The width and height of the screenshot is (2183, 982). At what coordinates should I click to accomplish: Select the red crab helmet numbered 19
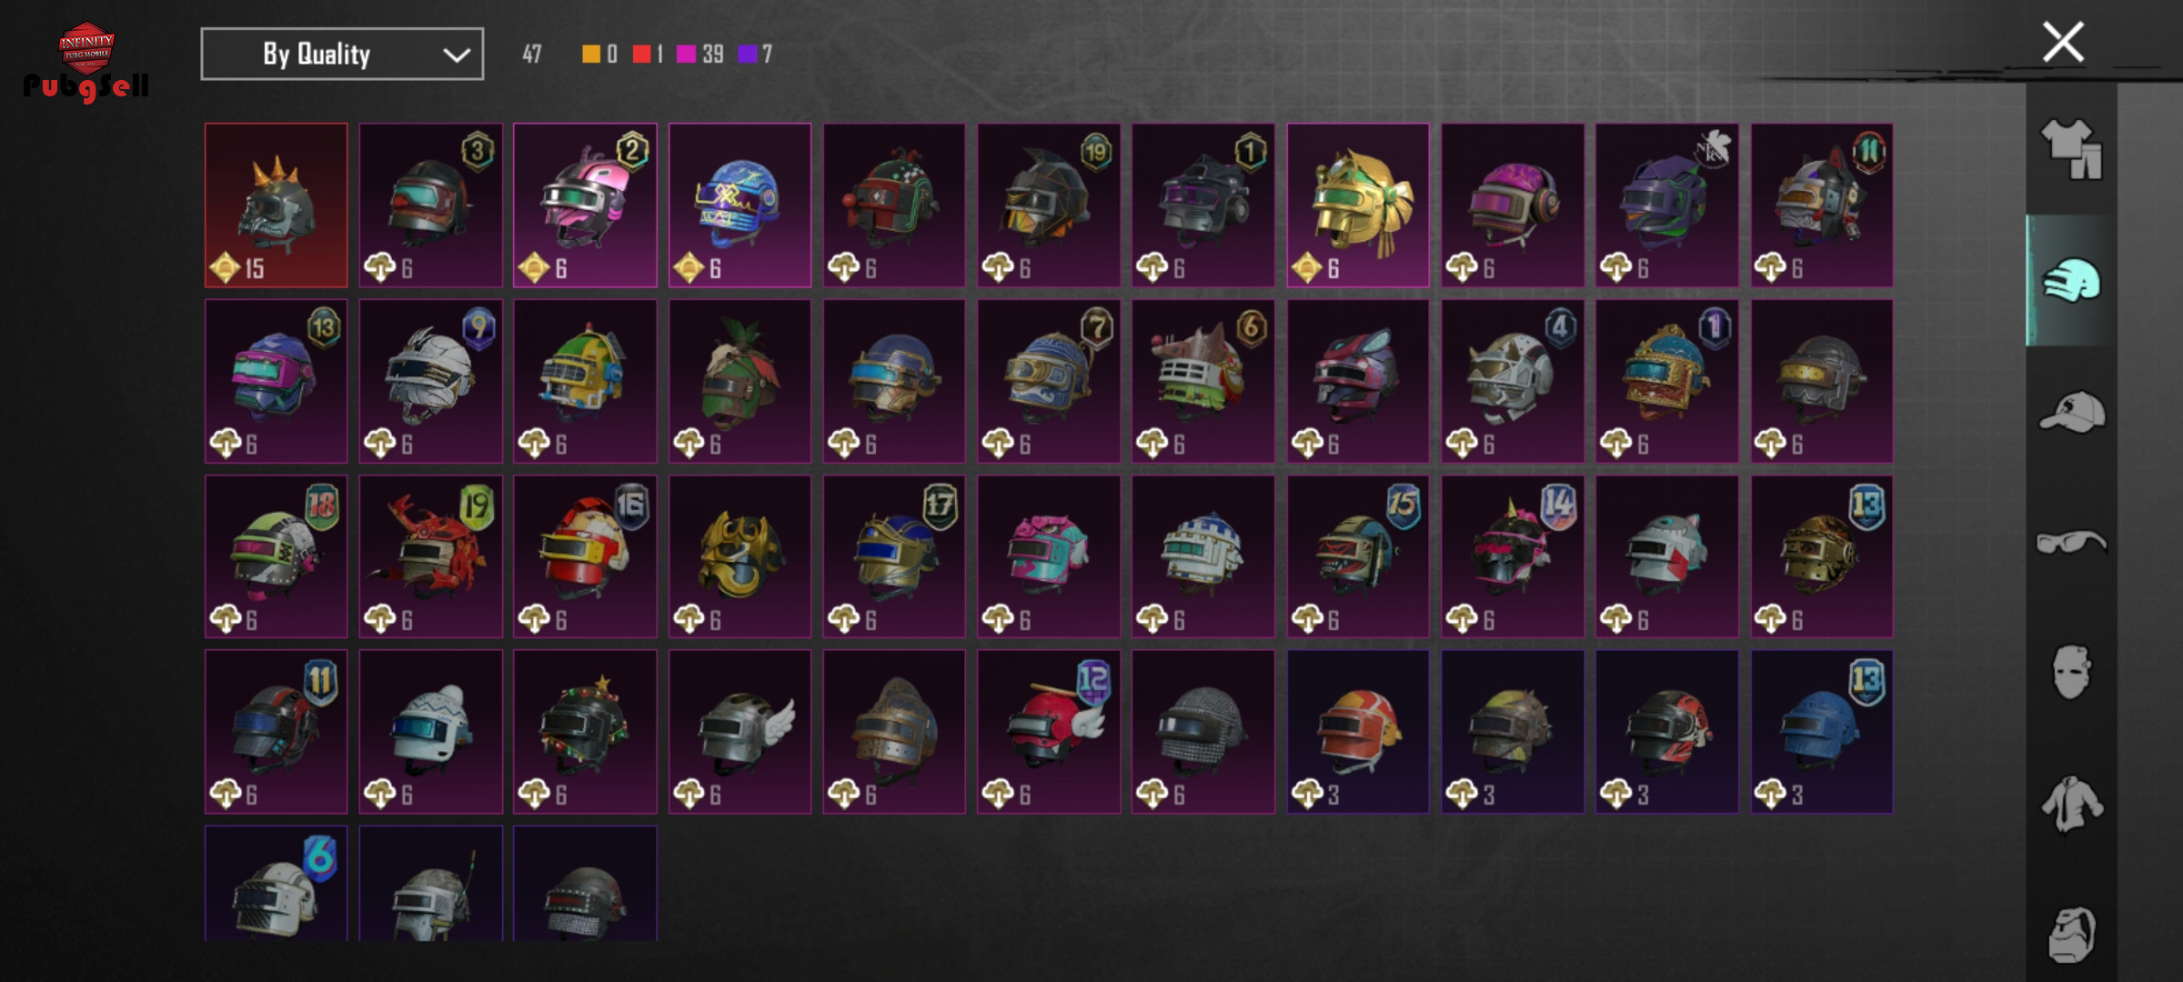pyautogui.click(x=430, y=556)
